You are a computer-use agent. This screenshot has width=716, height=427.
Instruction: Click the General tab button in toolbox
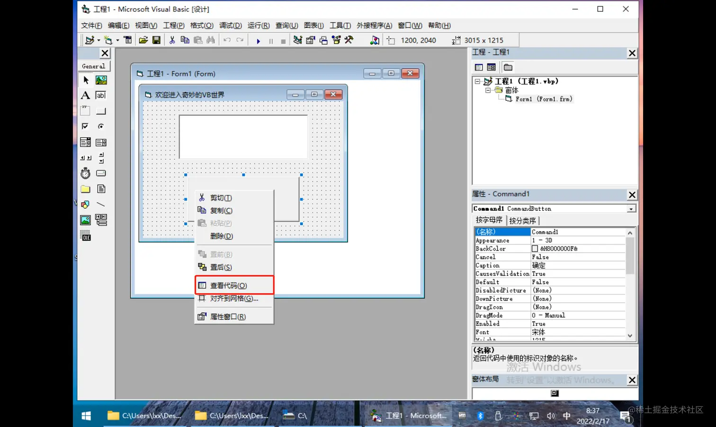pos(94,66)
